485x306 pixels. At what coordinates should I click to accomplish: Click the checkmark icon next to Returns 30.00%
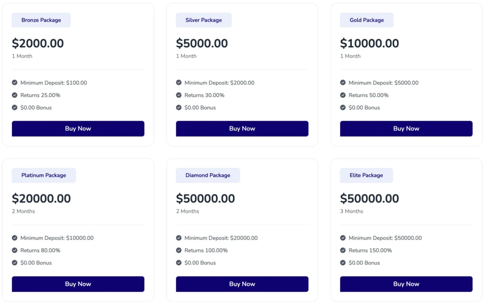point(179,95)
